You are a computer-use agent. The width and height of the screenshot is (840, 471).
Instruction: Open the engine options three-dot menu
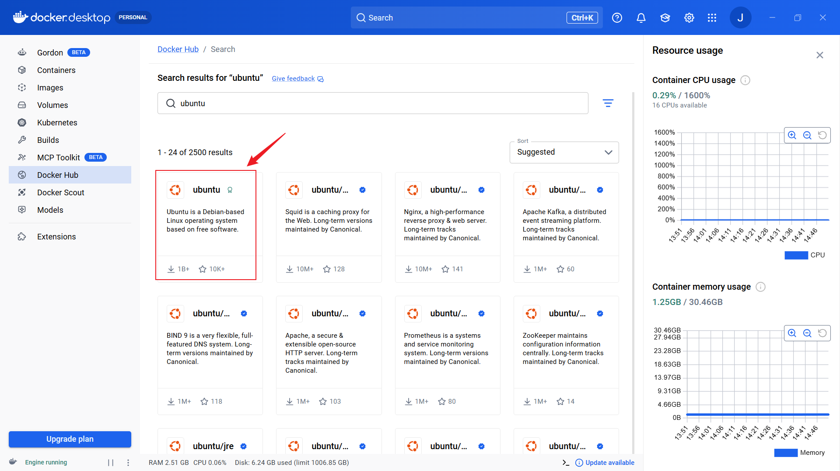pos(128,462)
